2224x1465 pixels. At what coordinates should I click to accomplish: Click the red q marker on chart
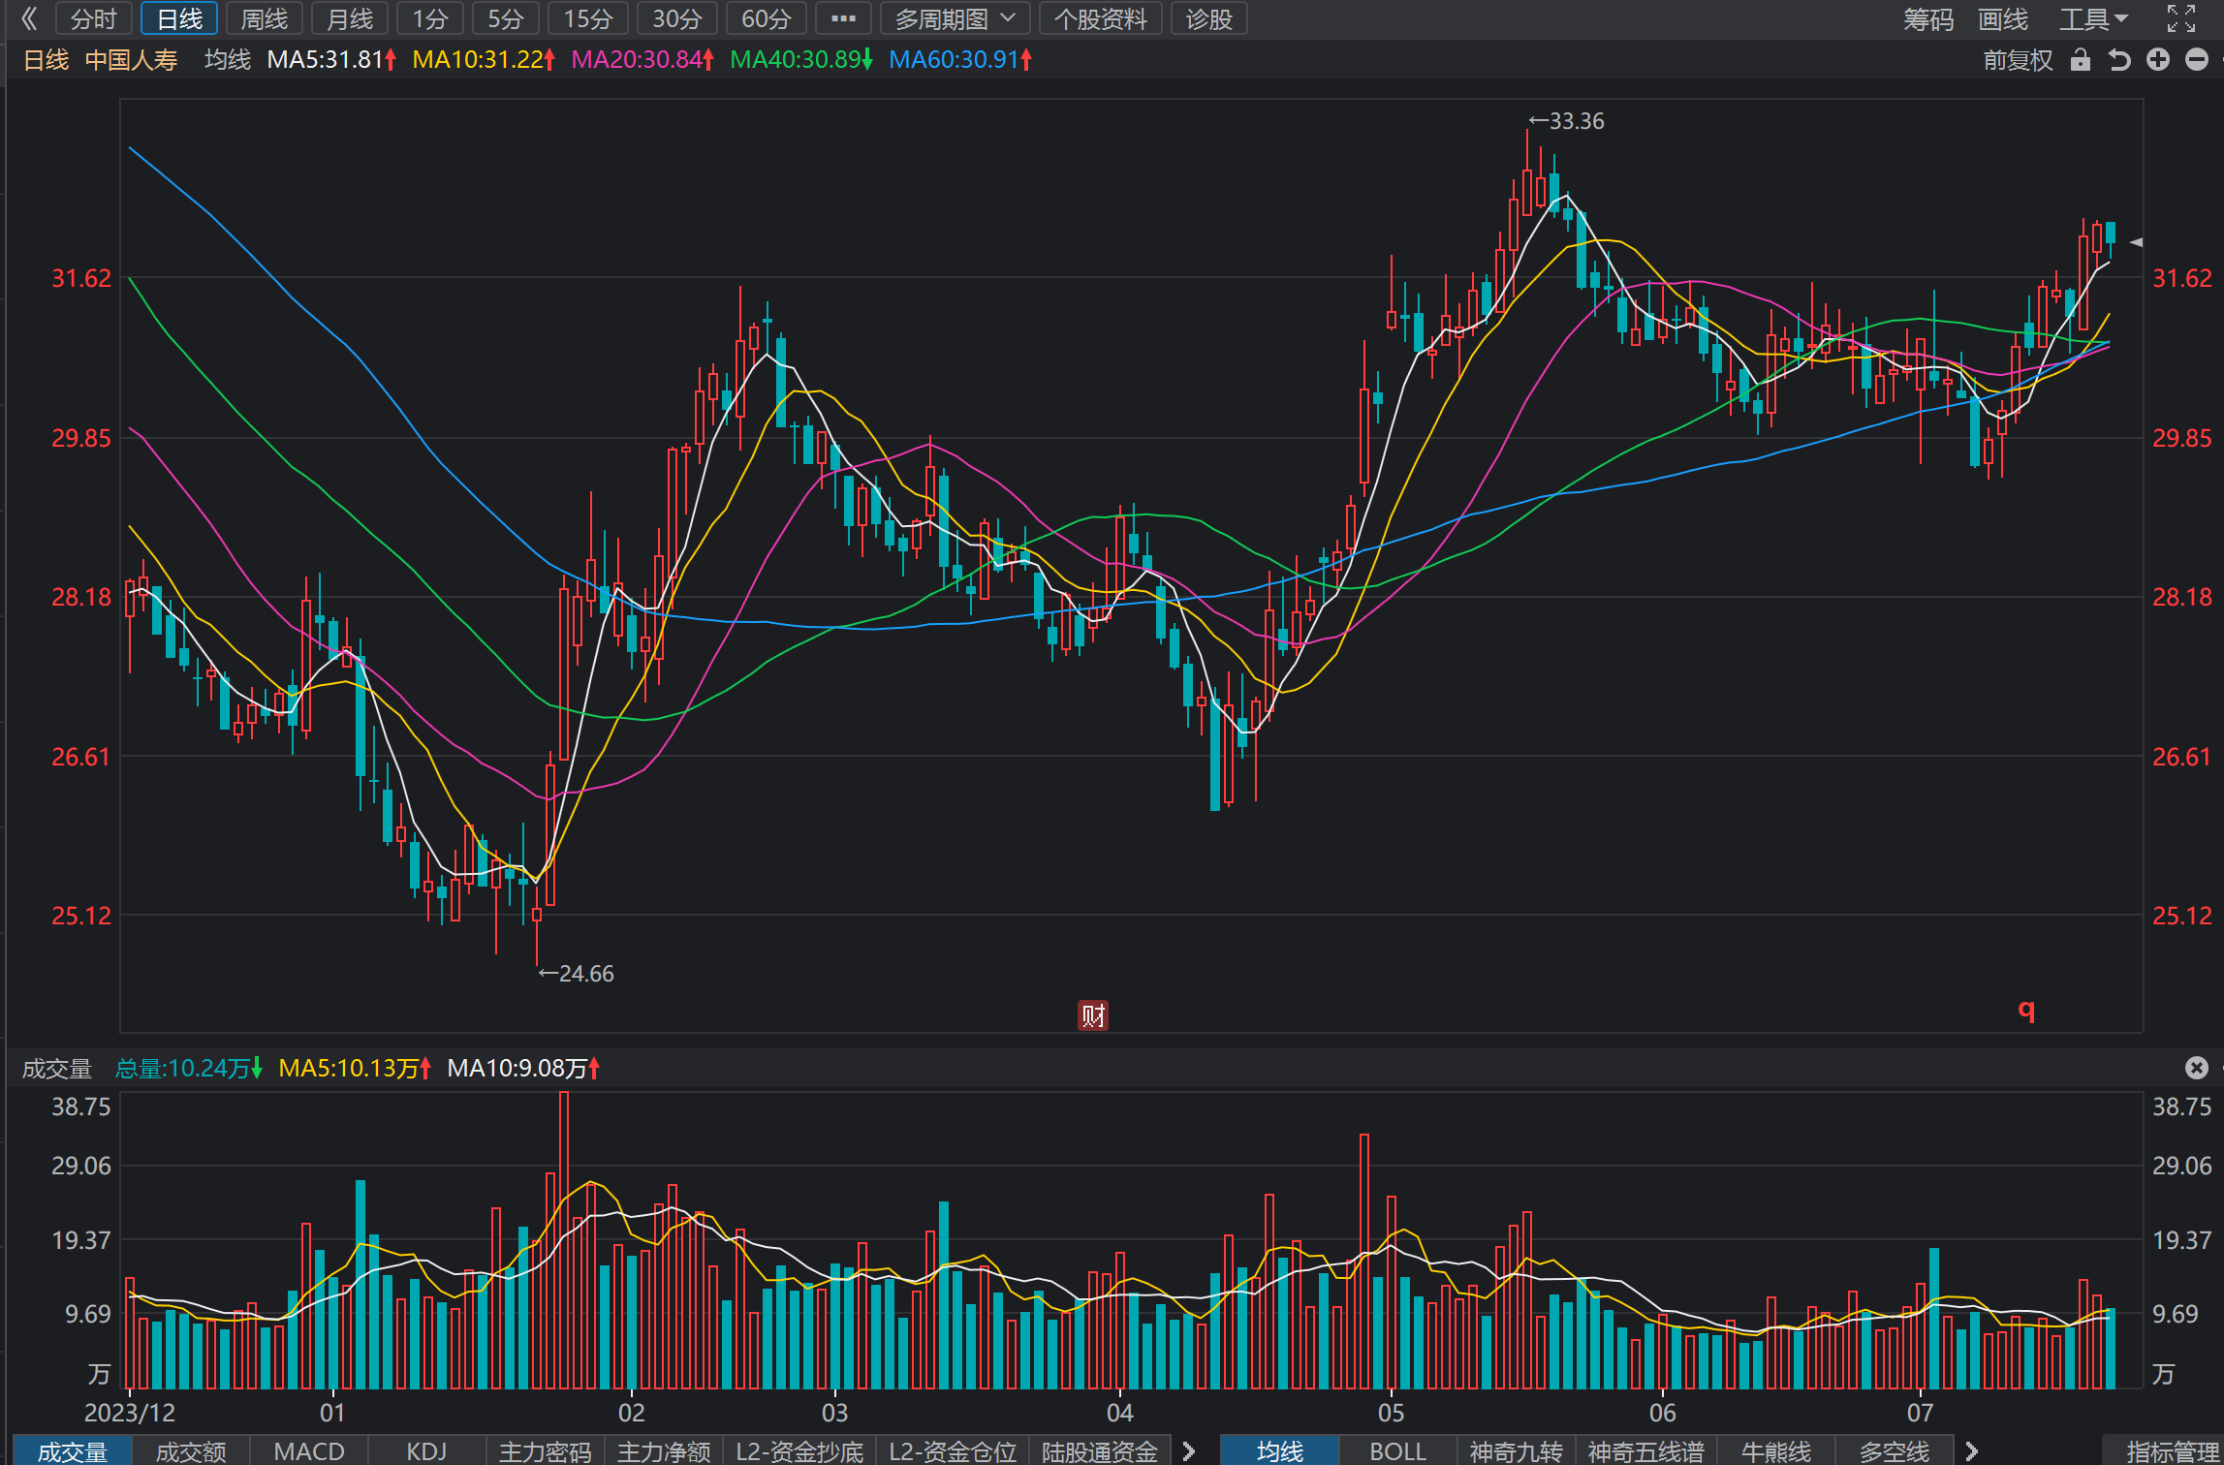coord(2026,1010)
